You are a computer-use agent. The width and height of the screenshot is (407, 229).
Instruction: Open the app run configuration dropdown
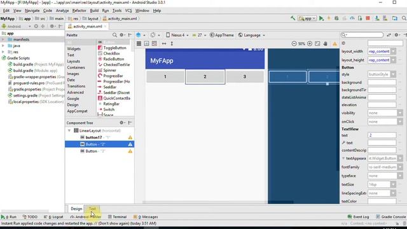point(307,18)
